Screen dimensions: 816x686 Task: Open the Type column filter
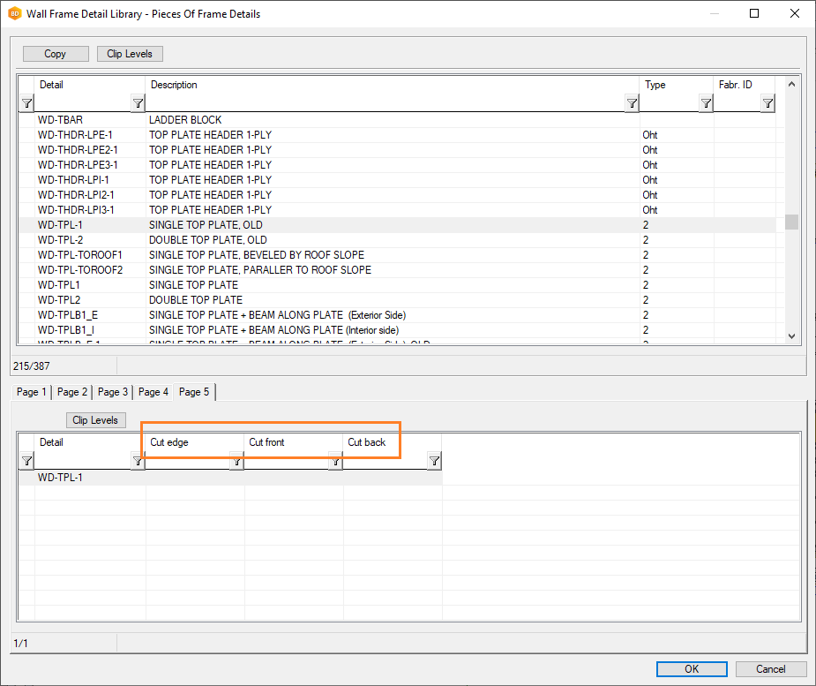tap(706, 104)
